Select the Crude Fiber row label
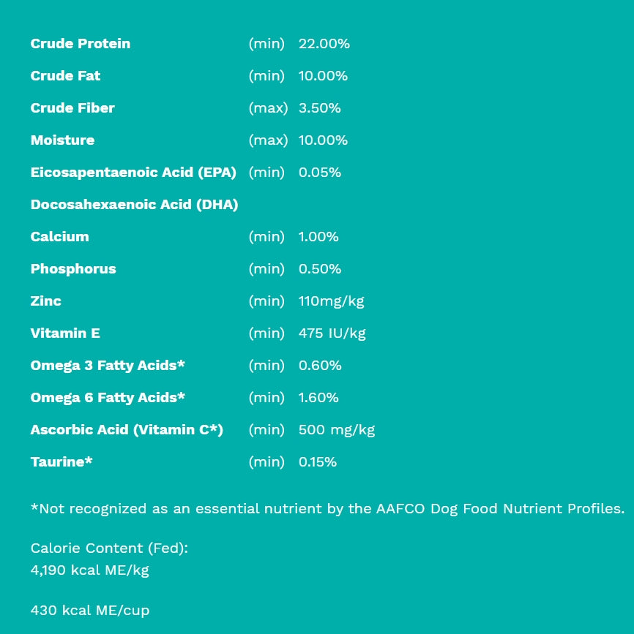634x634 pixels. (72, 108)
